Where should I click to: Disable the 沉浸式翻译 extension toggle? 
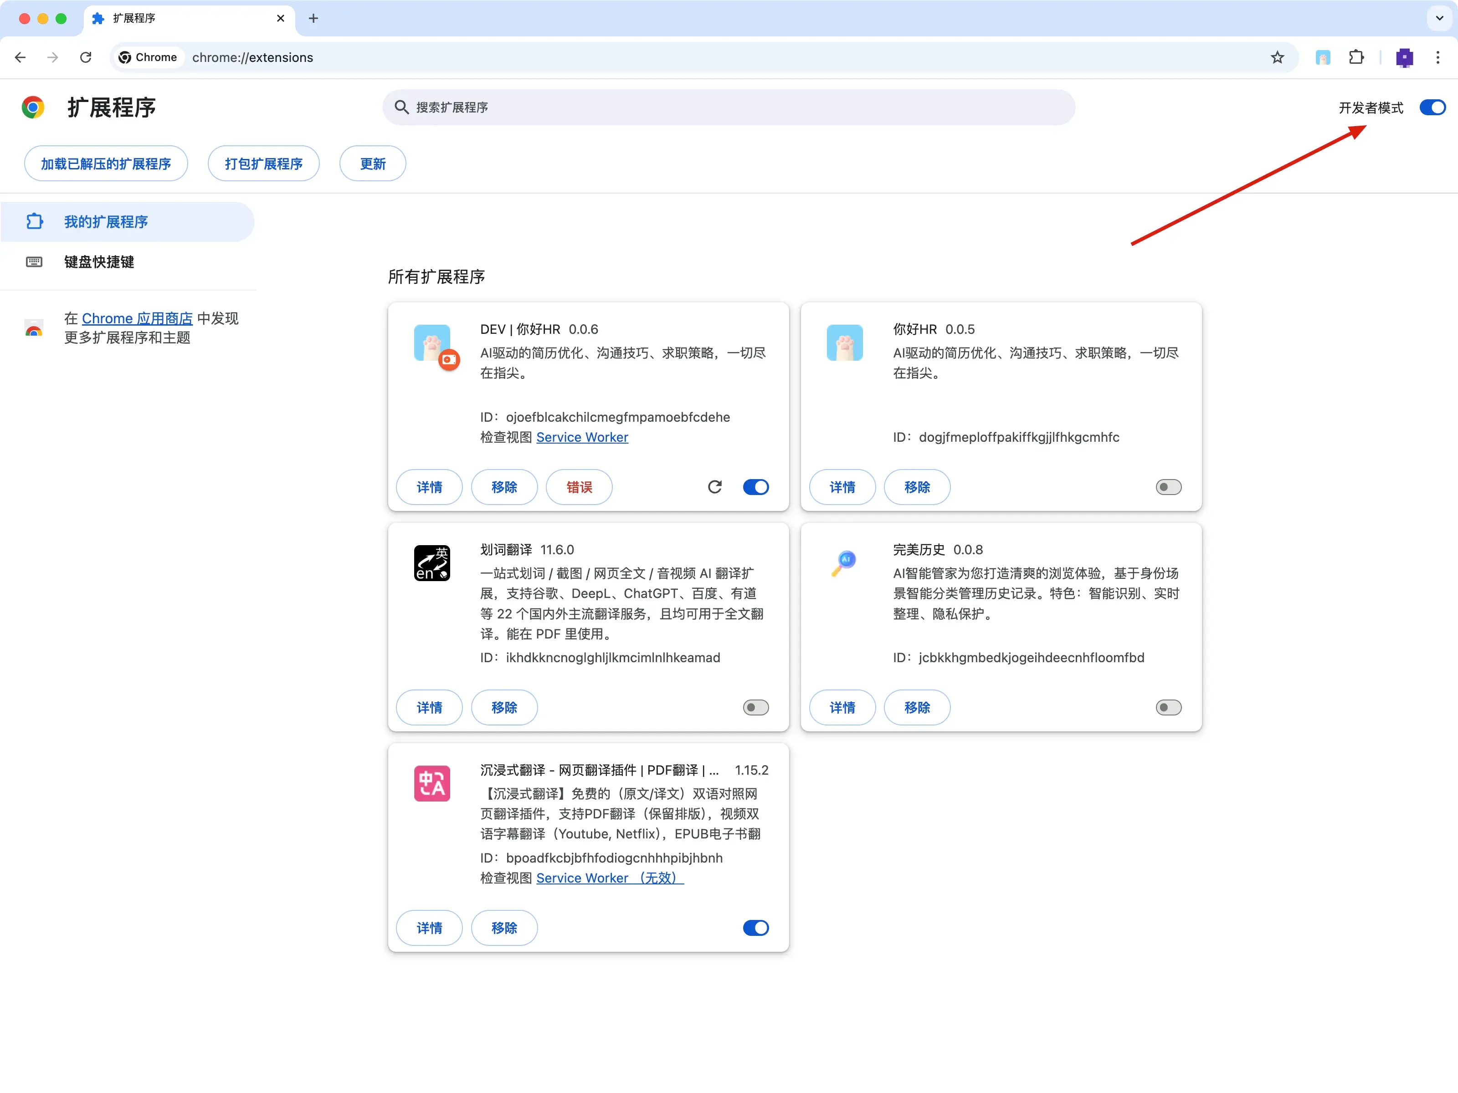click(x=755, y=928)
